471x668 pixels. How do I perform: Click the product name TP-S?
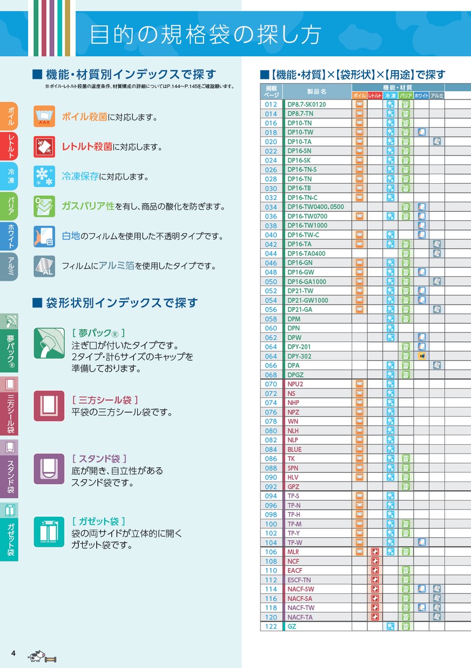coord(293,496)
